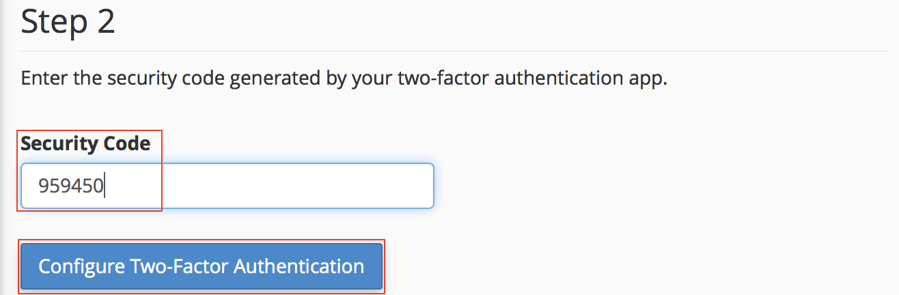This screenshot has height=295, width=899.
Task: Click "Two-Factor" on the blue button
Action: coord(179,266)
